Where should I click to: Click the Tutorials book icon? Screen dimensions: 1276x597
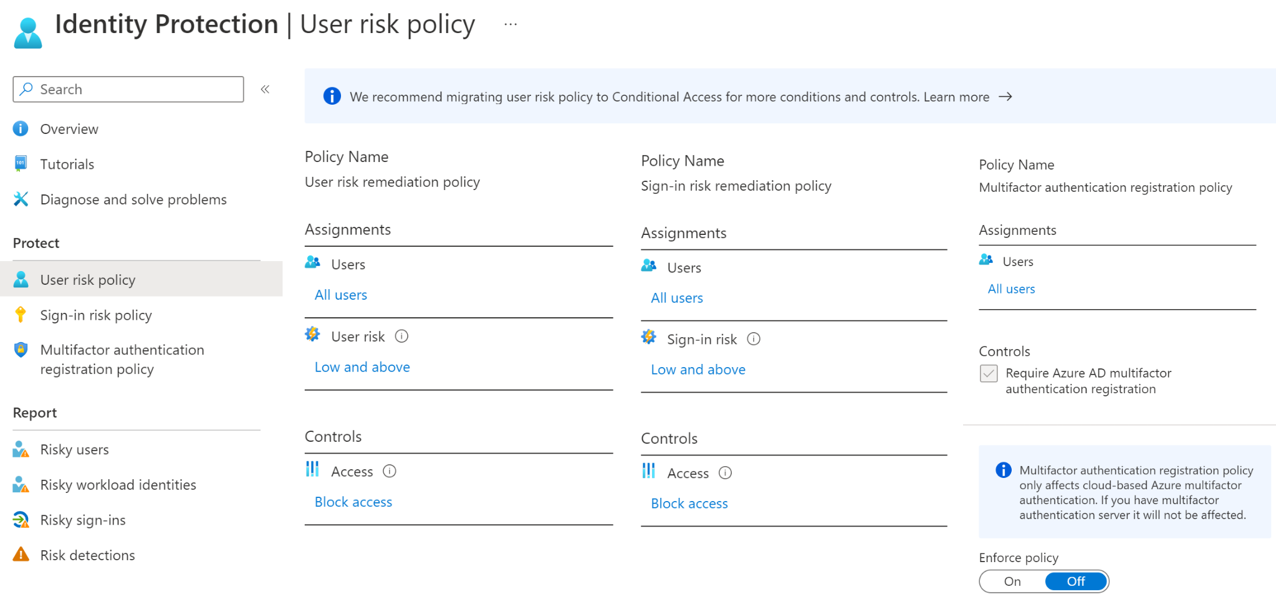coord(21,164)
